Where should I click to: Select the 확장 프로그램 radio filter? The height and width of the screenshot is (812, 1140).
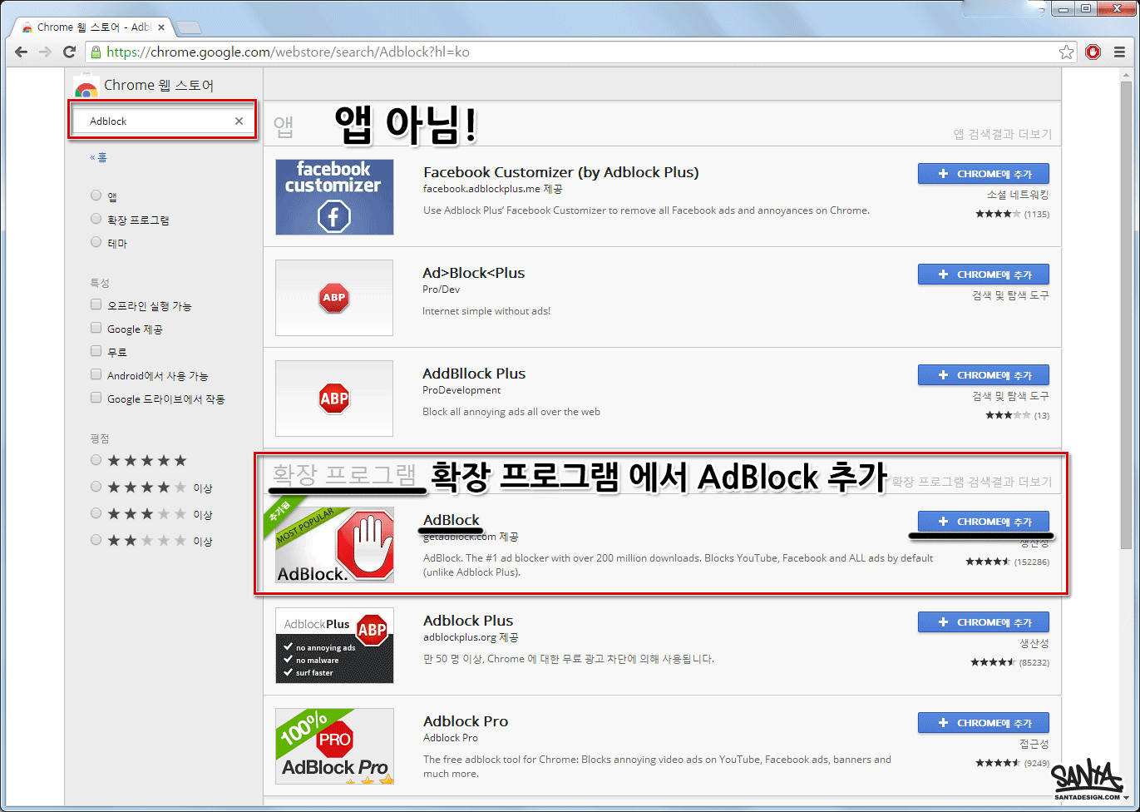point(96,219)
